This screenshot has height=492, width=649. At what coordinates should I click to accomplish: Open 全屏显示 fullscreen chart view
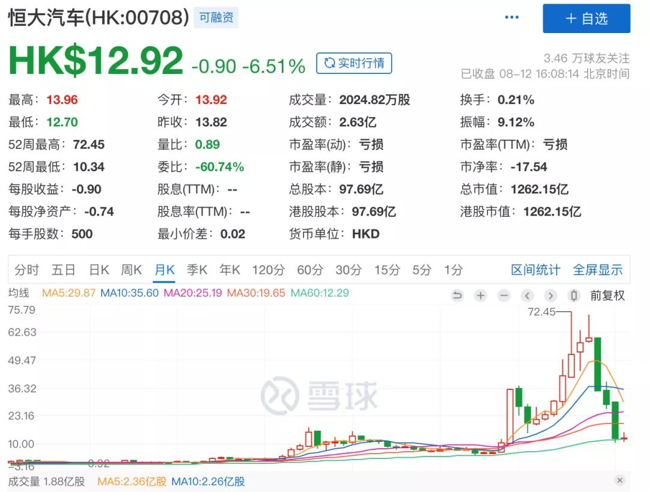pos(598,270)
